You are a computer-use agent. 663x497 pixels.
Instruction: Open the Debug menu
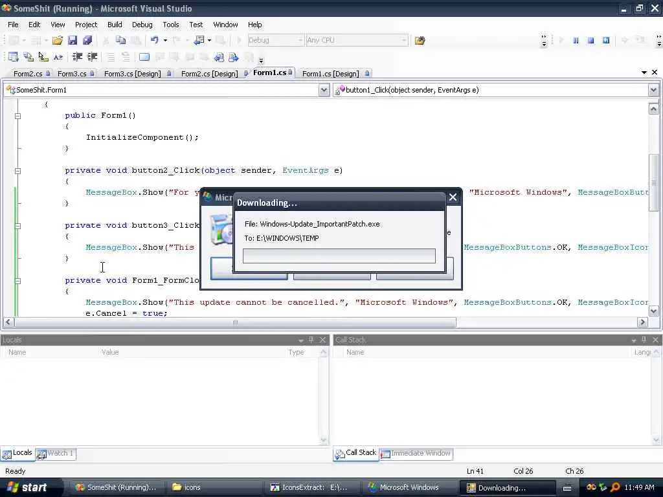(x=142, y=25)
